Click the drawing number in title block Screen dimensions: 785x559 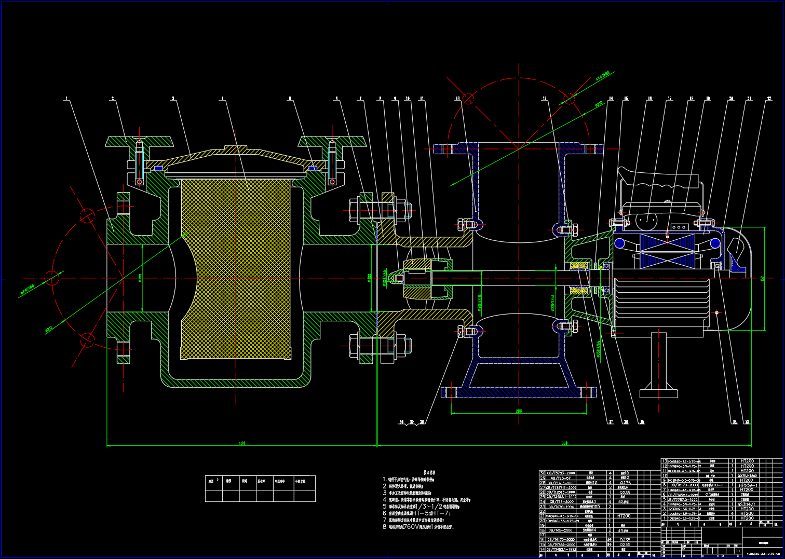(762, 553)
